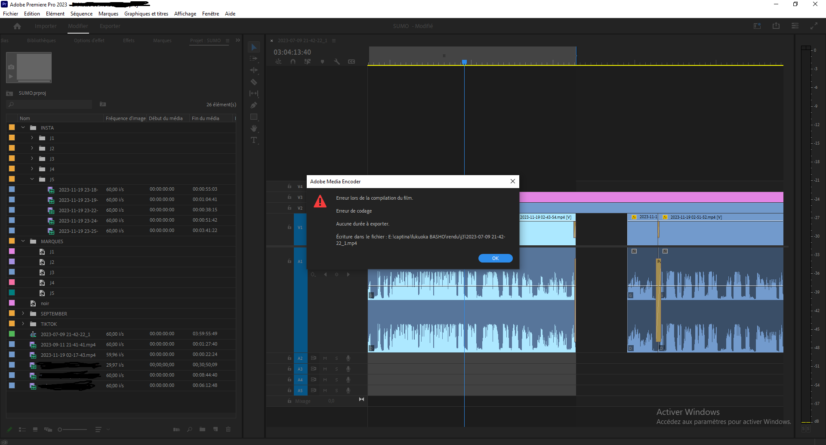Screen dimensions: 826x445
Task: Enable voice-over record on track A4
Action: (348, 380)
